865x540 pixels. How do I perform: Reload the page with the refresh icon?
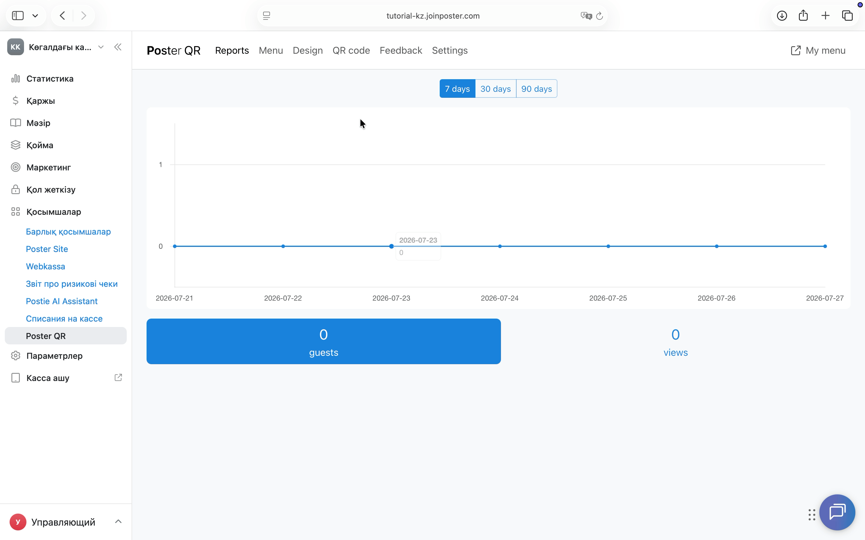[600, 16]
